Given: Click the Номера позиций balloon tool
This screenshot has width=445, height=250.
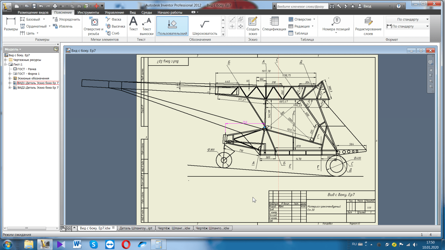Looking at the screenshot, I should (x=336, y=24).
